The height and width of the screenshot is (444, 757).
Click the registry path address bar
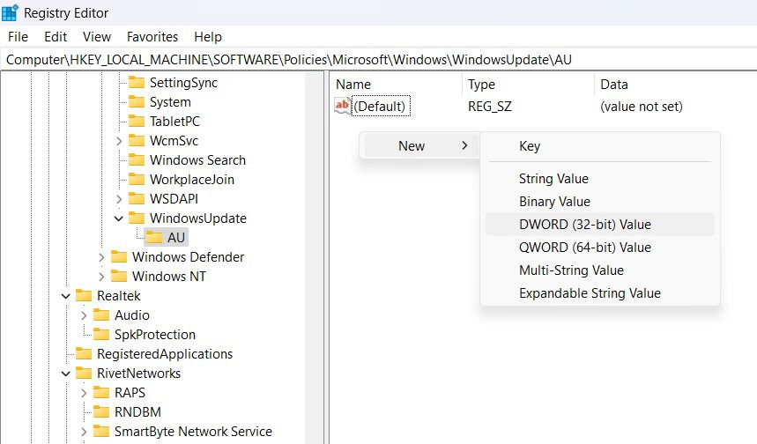point(379,59)
